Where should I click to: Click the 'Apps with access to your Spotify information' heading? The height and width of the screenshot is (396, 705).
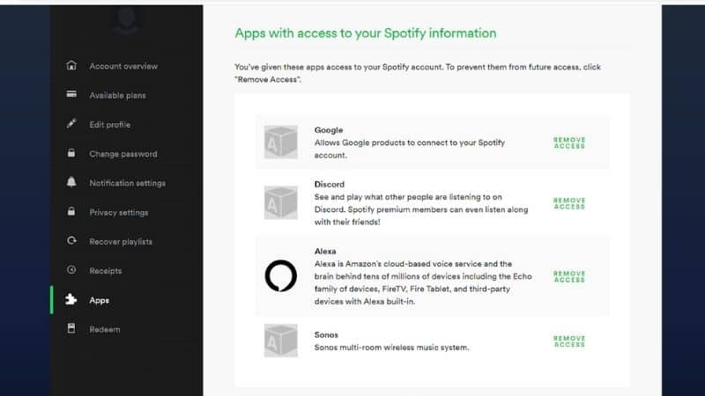pos(366,33)
